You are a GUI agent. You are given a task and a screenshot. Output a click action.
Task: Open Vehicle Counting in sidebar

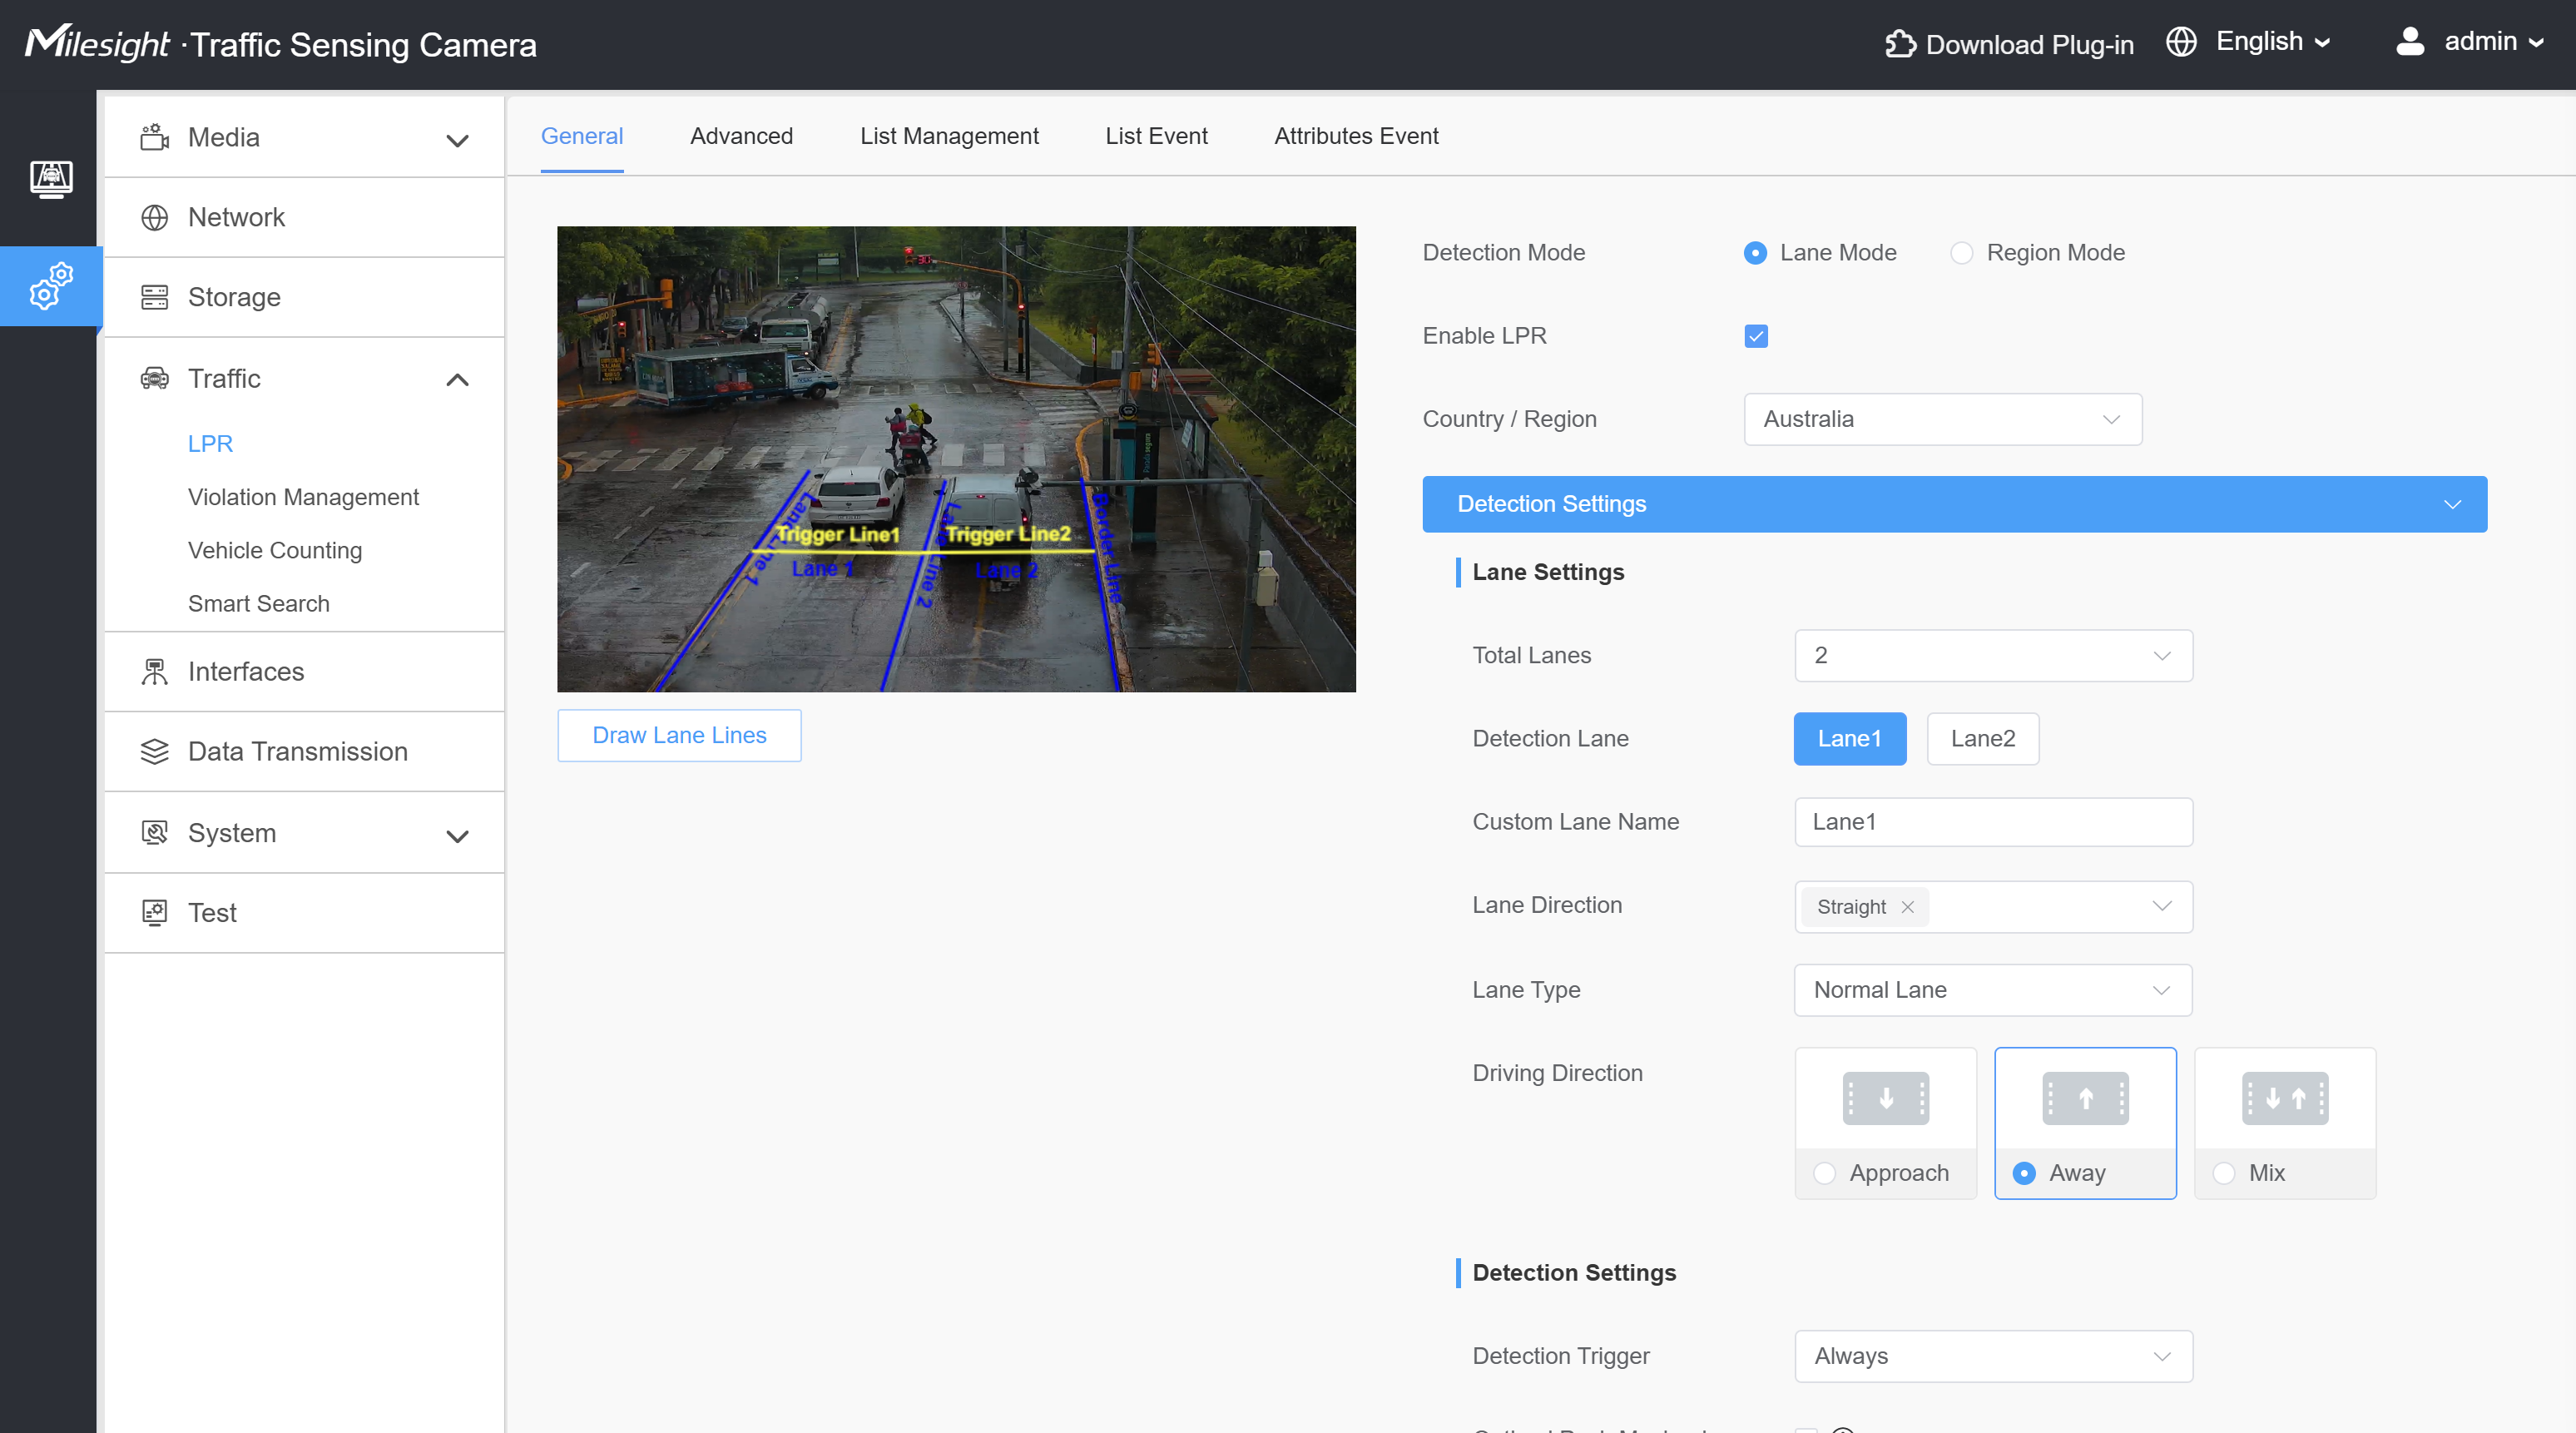(275, 550)
